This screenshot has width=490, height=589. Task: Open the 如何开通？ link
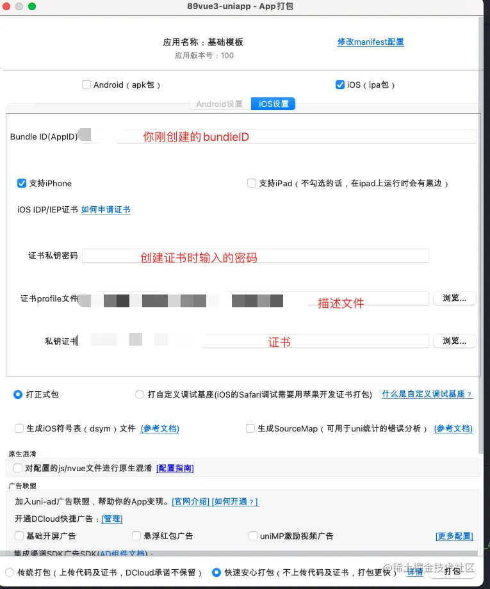(x=235, y=501)
